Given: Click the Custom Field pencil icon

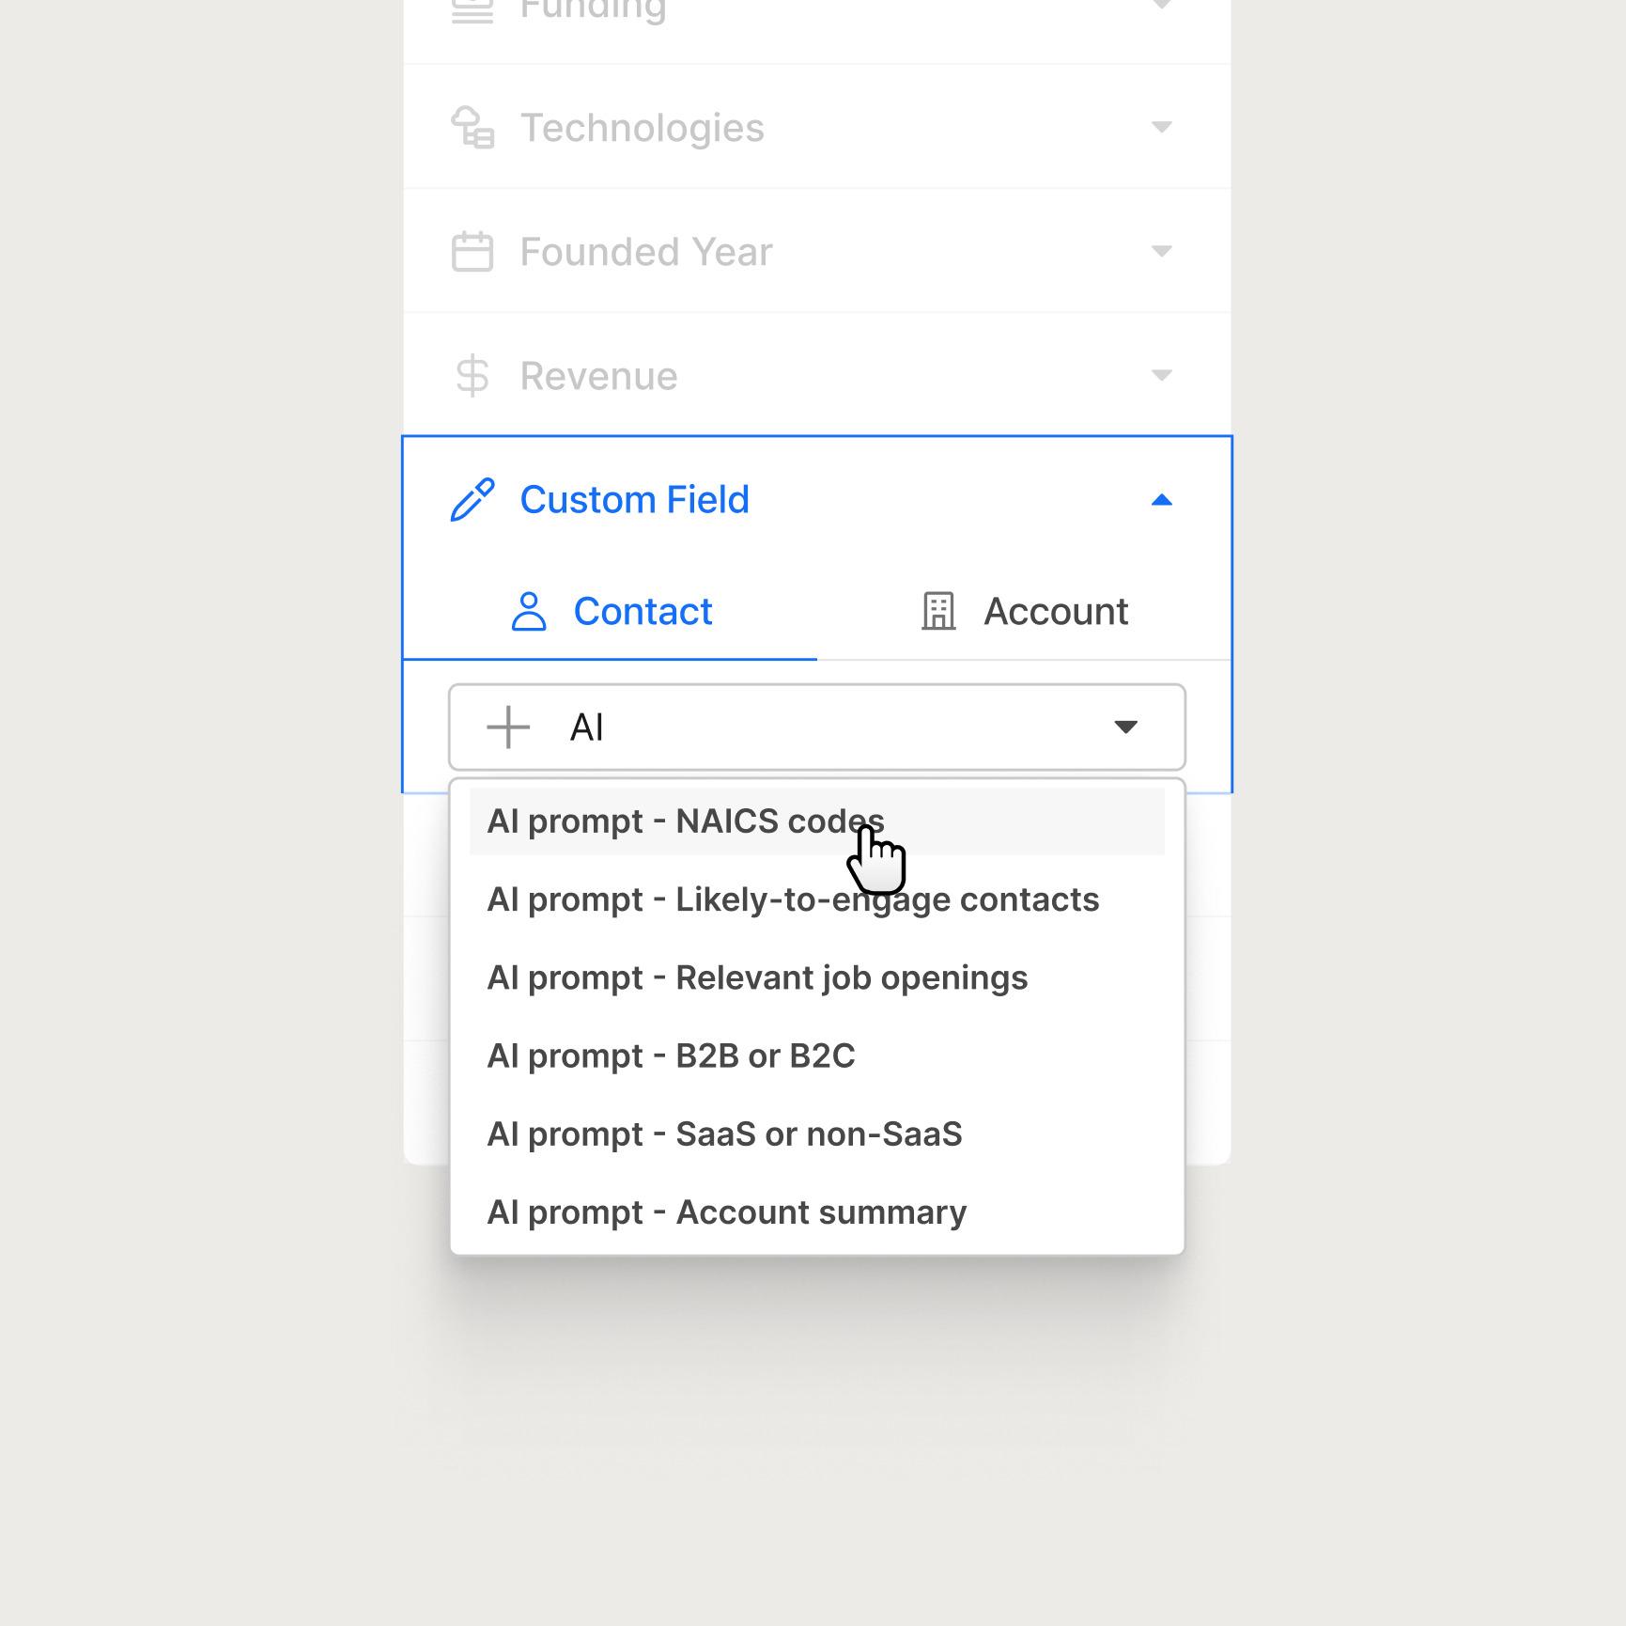Looking at the screenshot, I should [472, 500].
